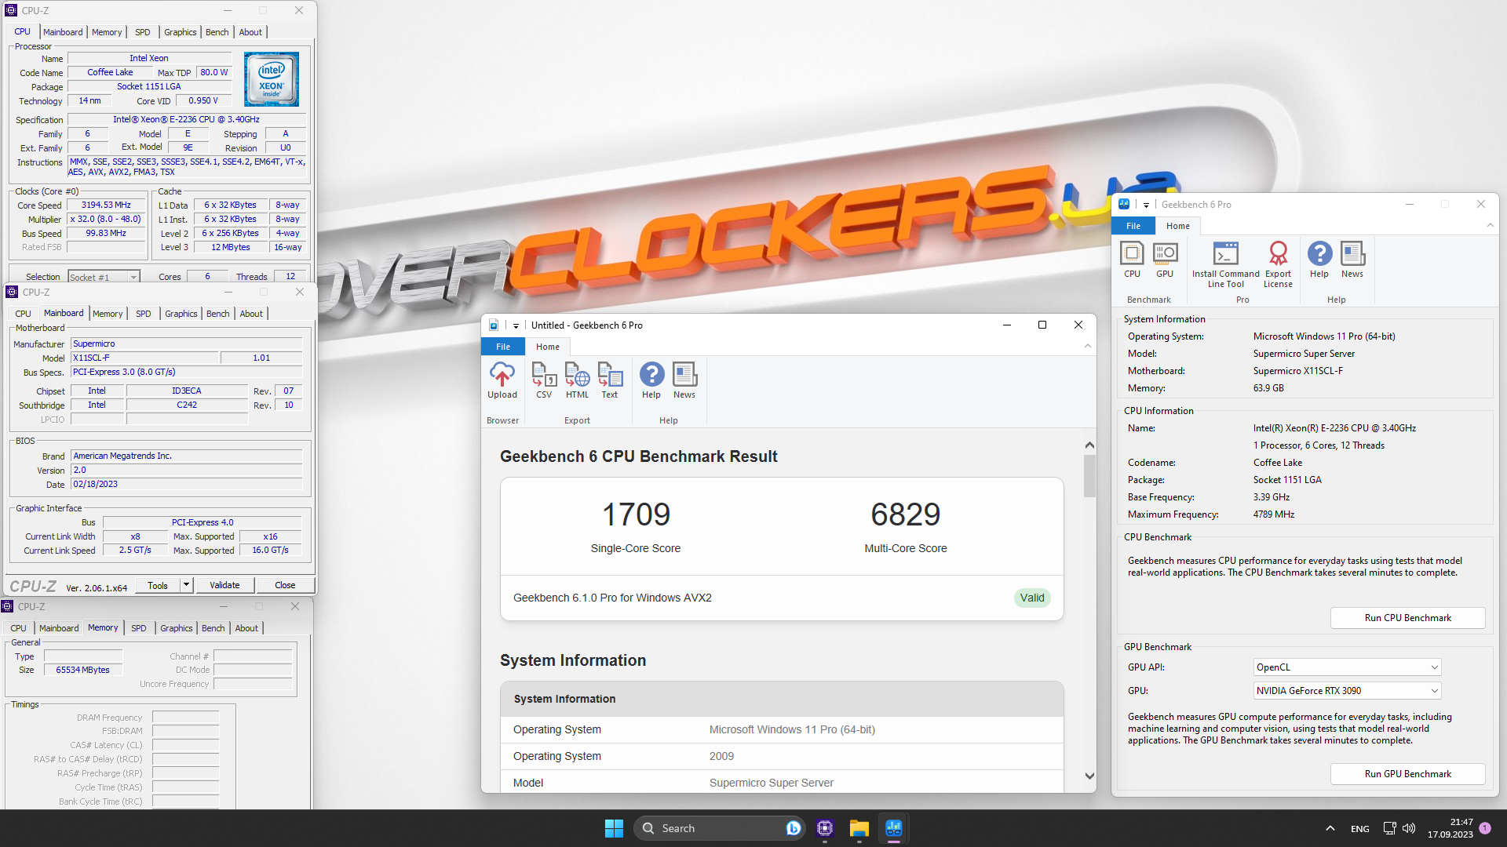
Task: Click CPU-Z top window title icon
Action: 11,10
